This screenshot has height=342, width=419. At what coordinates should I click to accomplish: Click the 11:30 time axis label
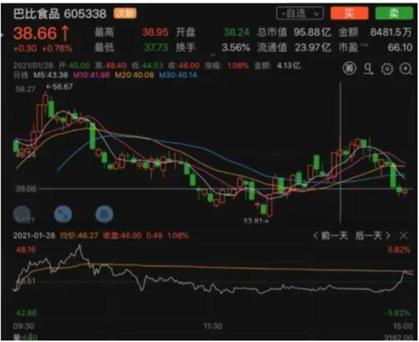[x=213, y=326]
